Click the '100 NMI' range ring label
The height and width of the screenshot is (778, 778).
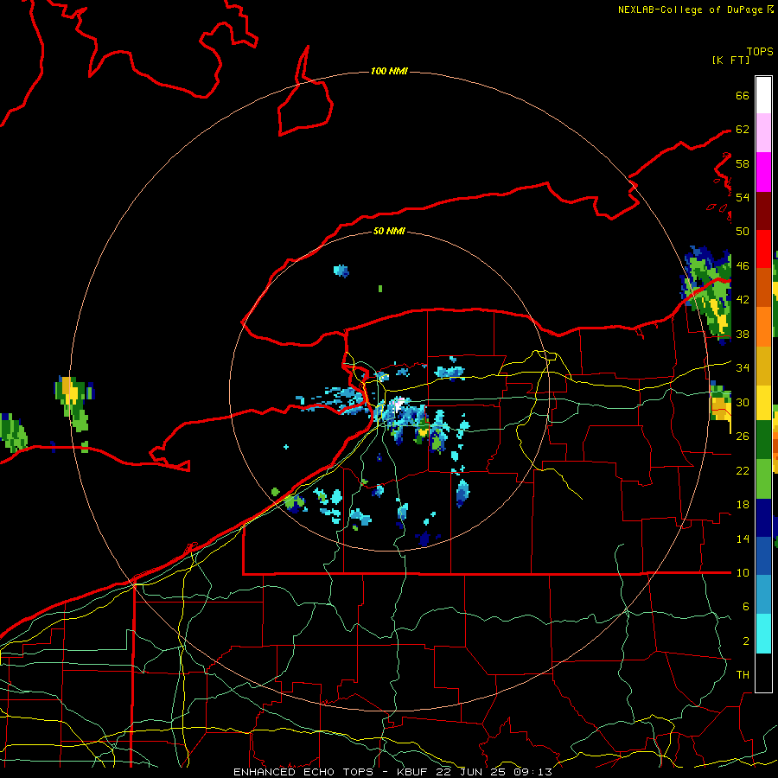pyautogui.click(x=389, y=71)
